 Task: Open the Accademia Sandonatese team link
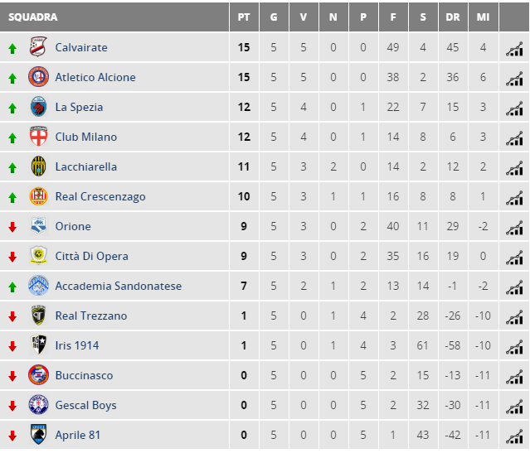(x=119, y=286)
